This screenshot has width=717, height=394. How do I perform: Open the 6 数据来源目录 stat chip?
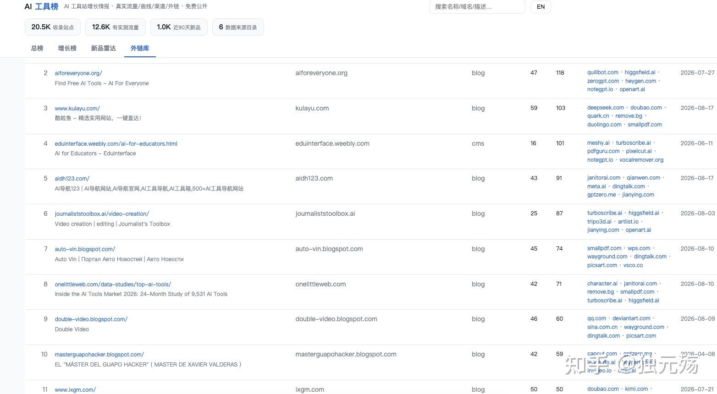pyautogui.click(x=238, y=27)
